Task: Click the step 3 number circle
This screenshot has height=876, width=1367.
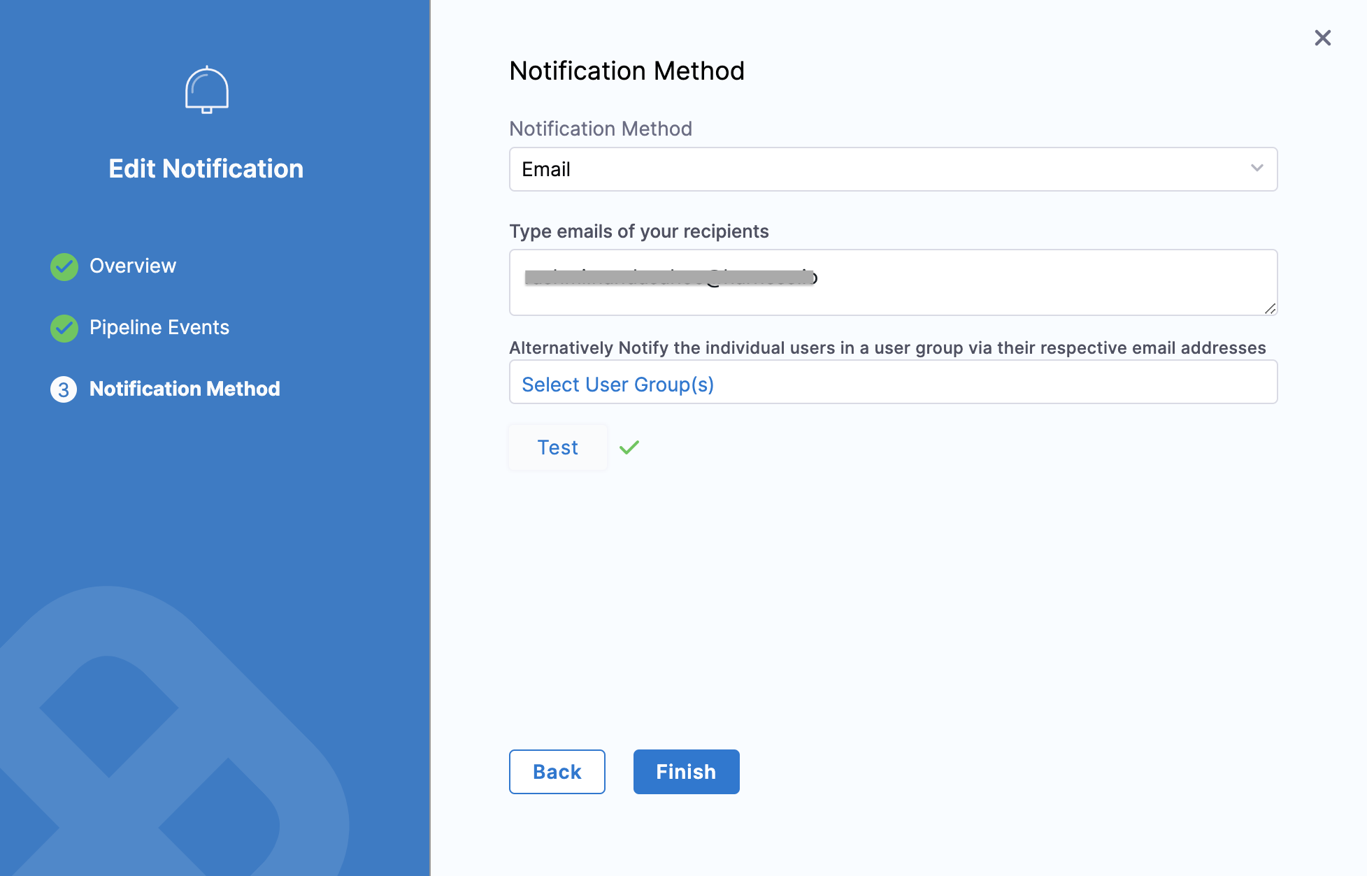Action: coord(64,389)
